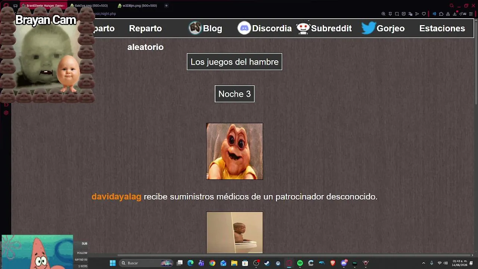Open File Explorer from the taskbar
This screenshot has width=478, height=269.
coord(234,263)
